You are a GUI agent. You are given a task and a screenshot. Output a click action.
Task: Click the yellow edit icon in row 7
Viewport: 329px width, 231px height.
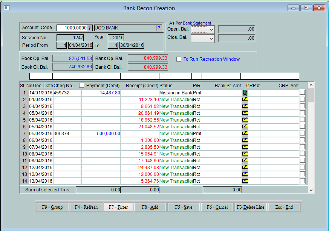[245, 133]
